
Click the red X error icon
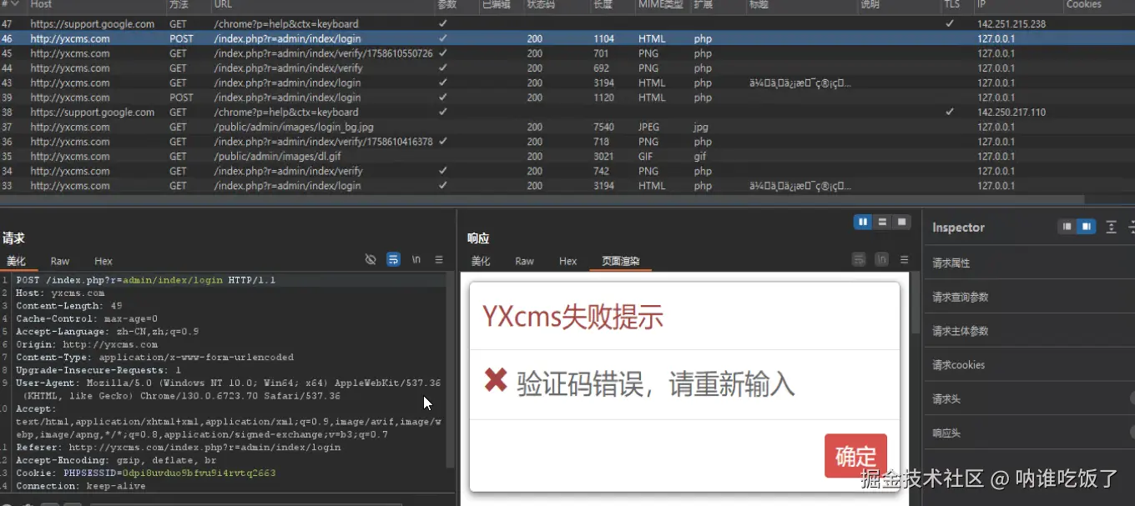pyautogui.click(x=496, y=381)
